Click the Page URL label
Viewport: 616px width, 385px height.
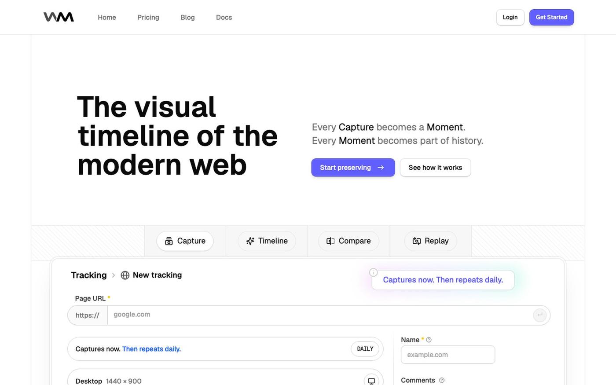[90, 298]
